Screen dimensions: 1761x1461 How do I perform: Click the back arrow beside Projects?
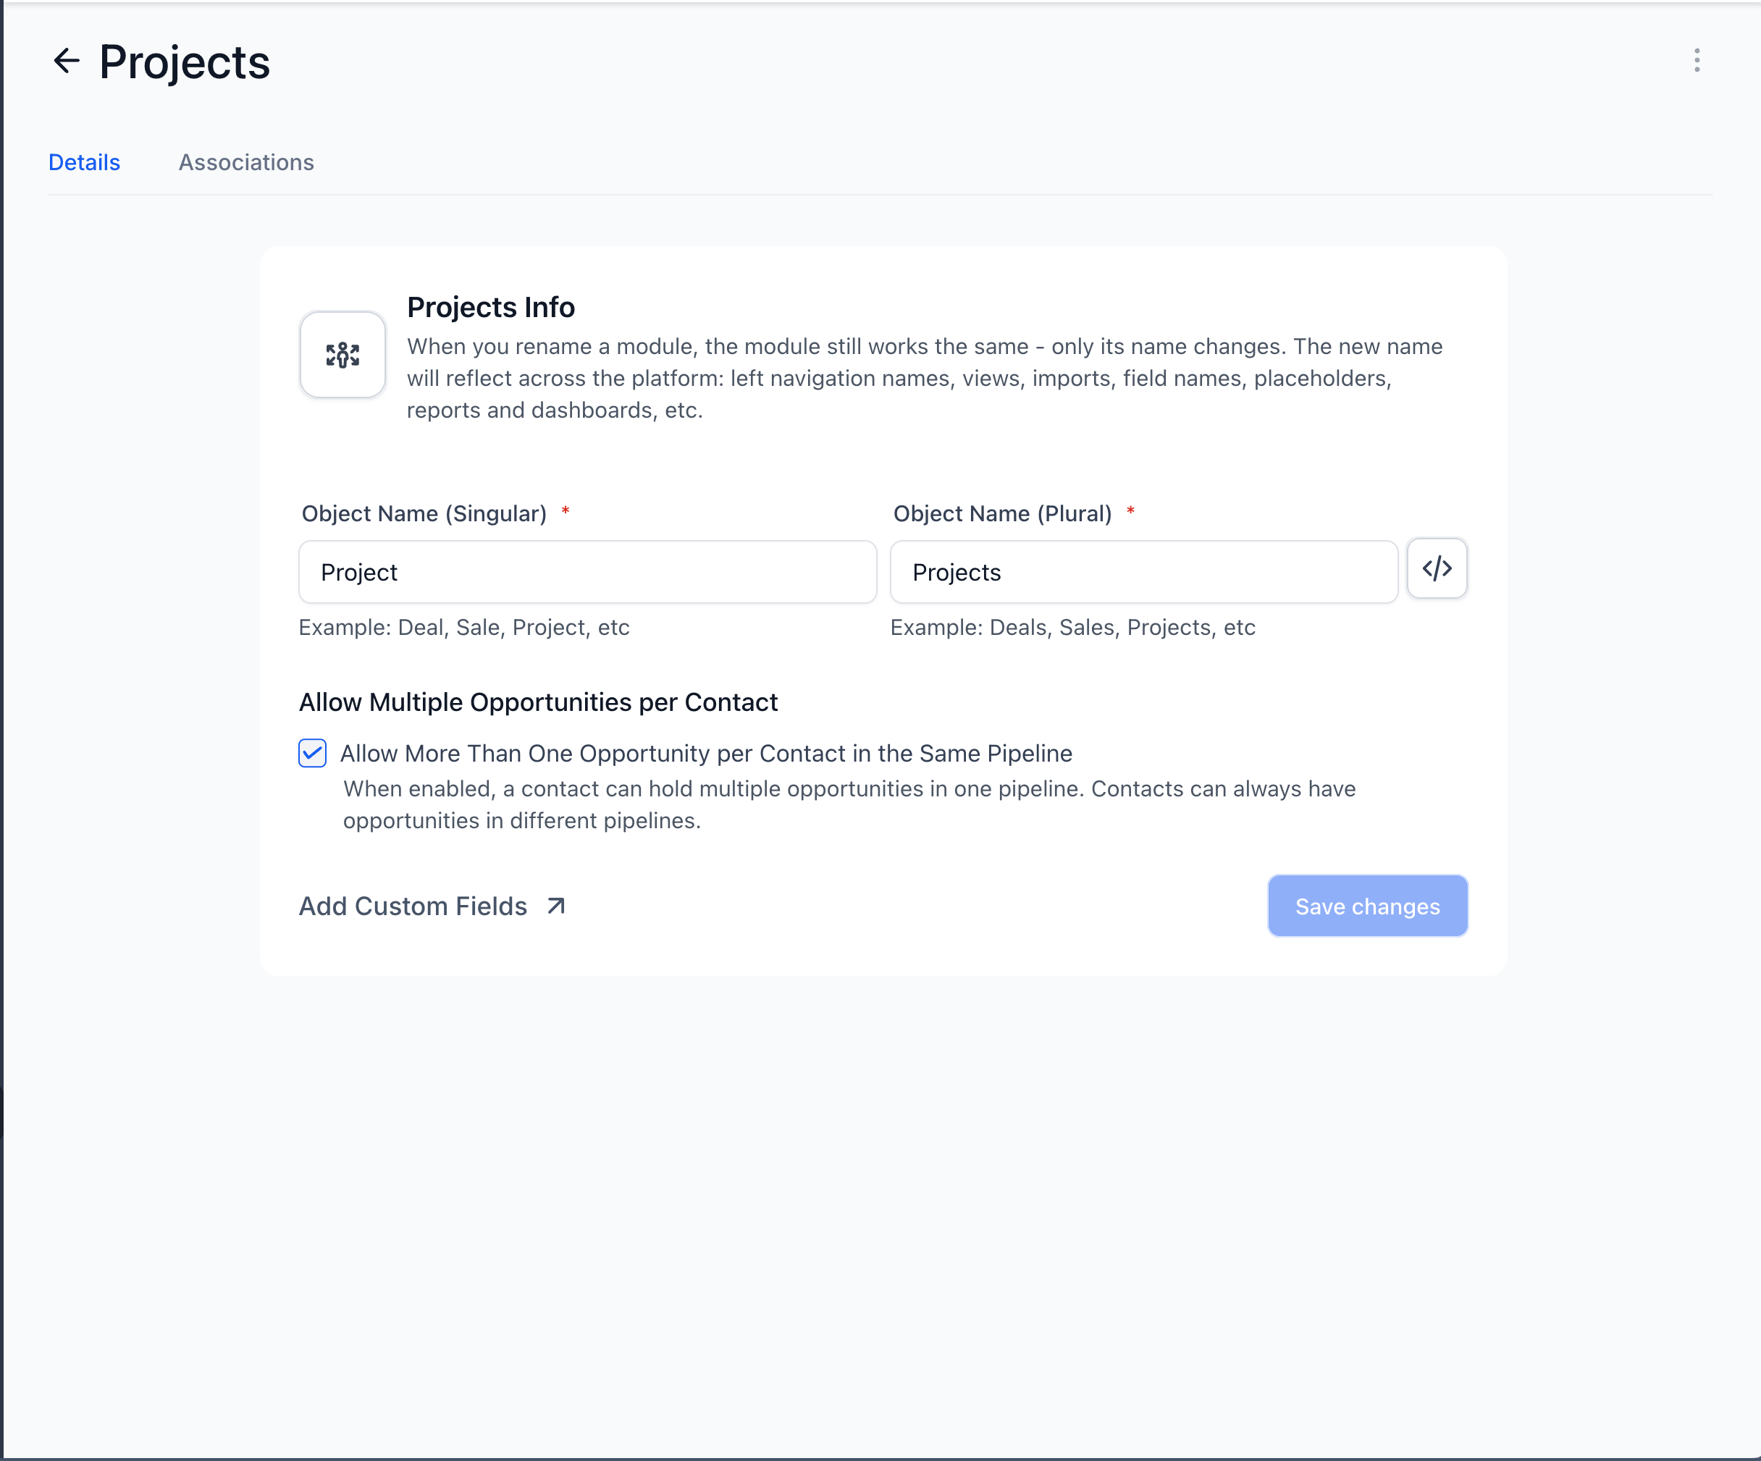(x=66, y=60)
